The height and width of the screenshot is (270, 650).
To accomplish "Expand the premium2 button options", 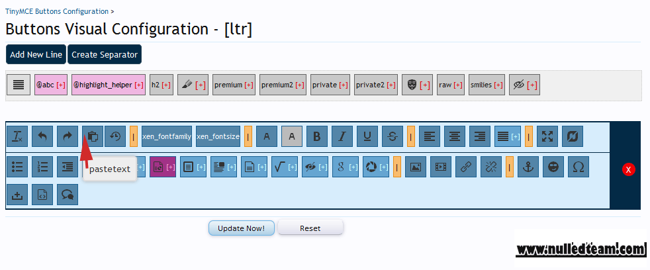I will (300, 85).
